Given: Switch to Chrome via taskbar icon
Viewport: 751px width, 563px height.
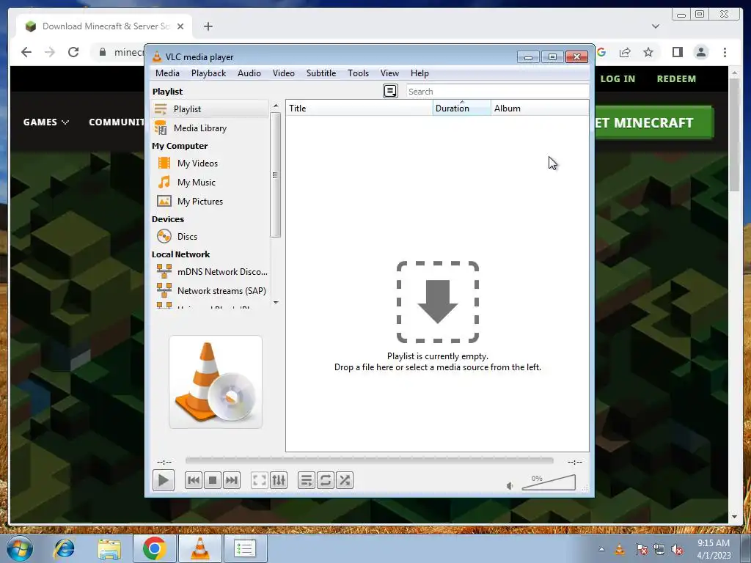Looking at the screenshot, I should click(154, 548).
